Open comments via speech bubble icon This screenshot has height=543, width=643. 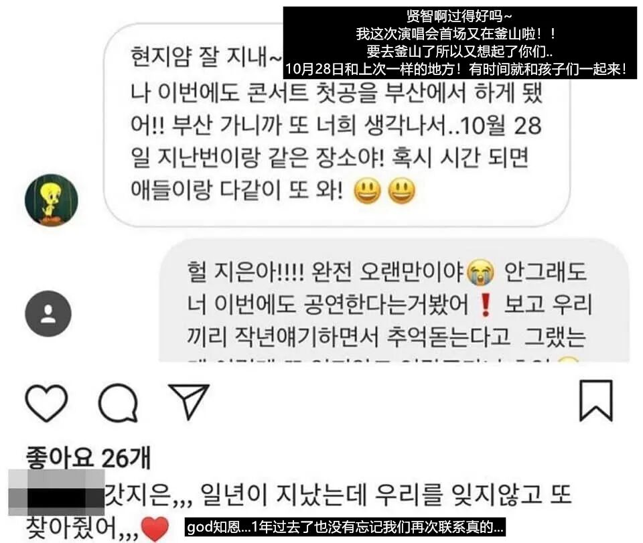pyautogui.click(x=118, y=402)
